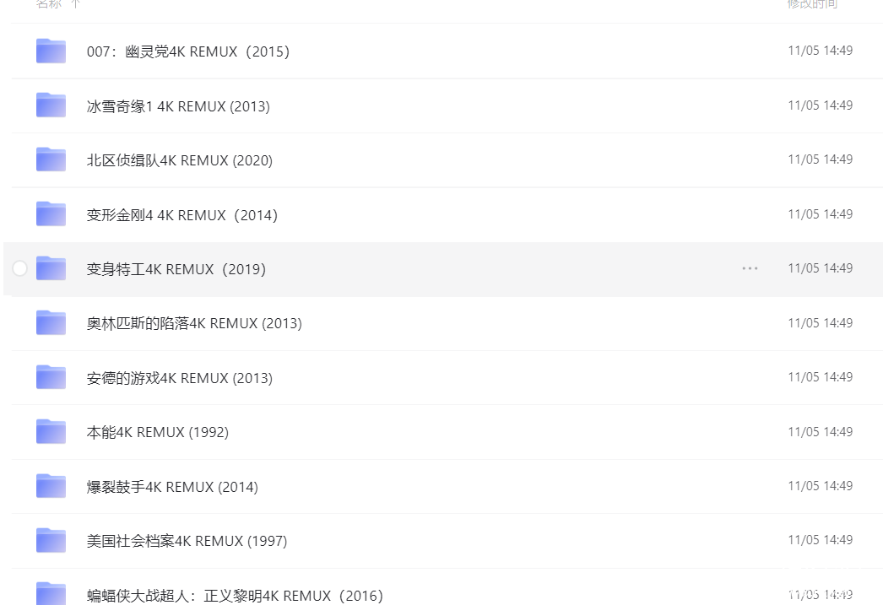Click the 安德的游戏4K REMUX folder icon
Screen dimensions: 883x605
click(51, 377)
